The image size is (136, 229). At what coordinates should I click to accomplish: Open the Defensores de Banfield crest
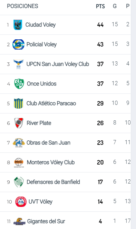coord(19,182)
